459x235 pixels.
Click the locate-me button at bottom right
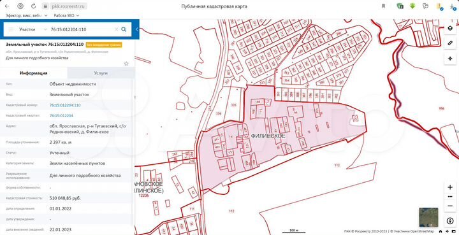click(x=450, y=221)
